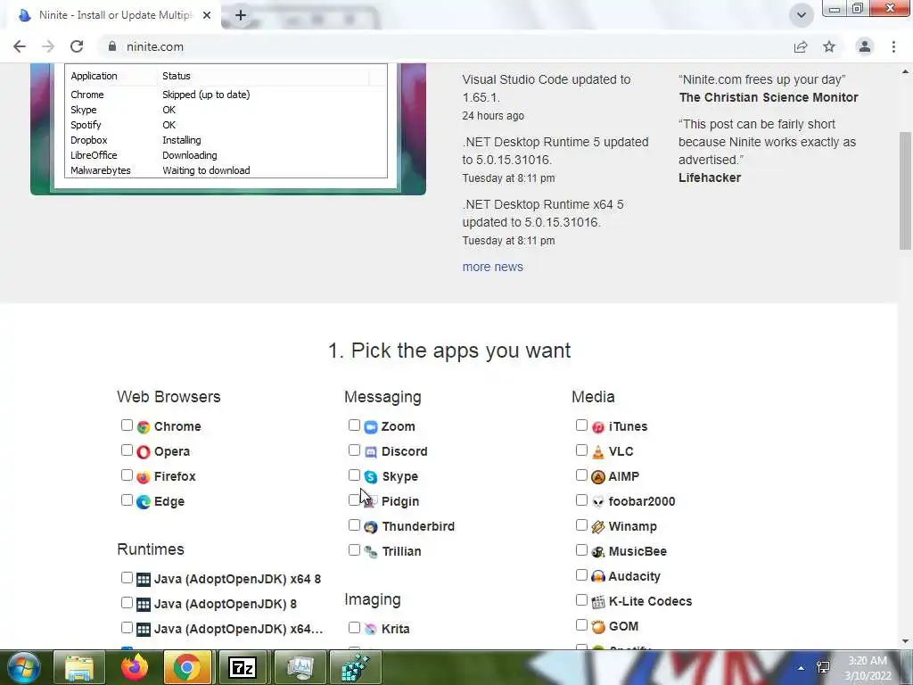This screenshot has width=913, height=685.
Task: Tick the Firefox checkbox
Action: point(127,475)
